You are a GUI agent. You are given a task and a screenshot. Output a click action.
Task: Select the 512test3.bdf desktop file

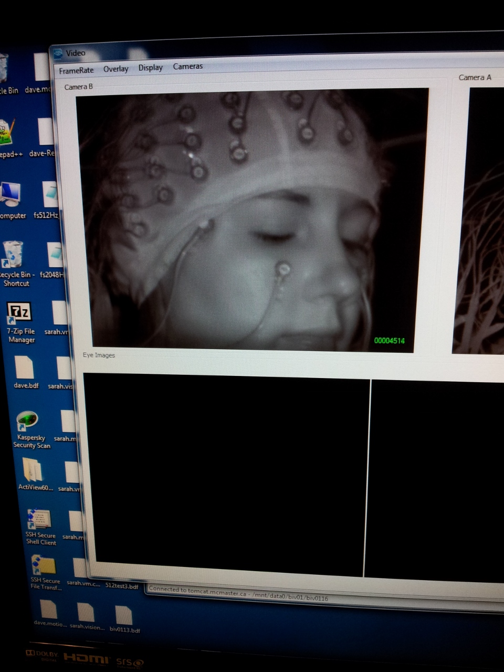[122, 586]
